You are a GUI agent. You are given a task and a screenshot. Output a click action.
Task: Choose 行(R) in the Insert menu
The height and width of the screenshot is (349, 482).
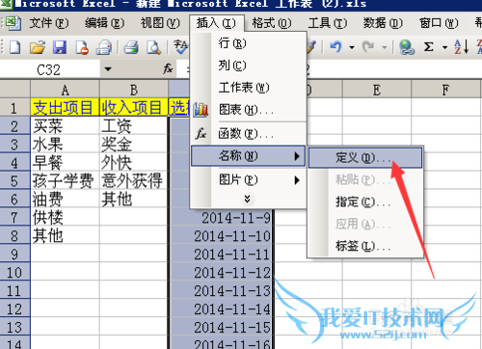tap(248, 43)
